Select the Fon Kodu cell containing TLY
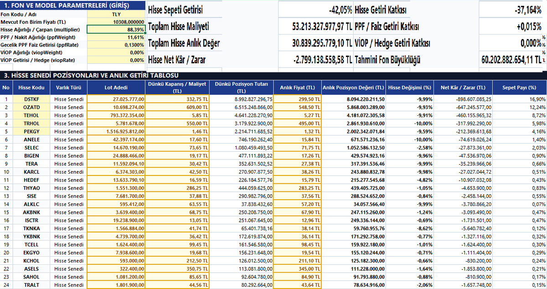 [x=116, y=14]
